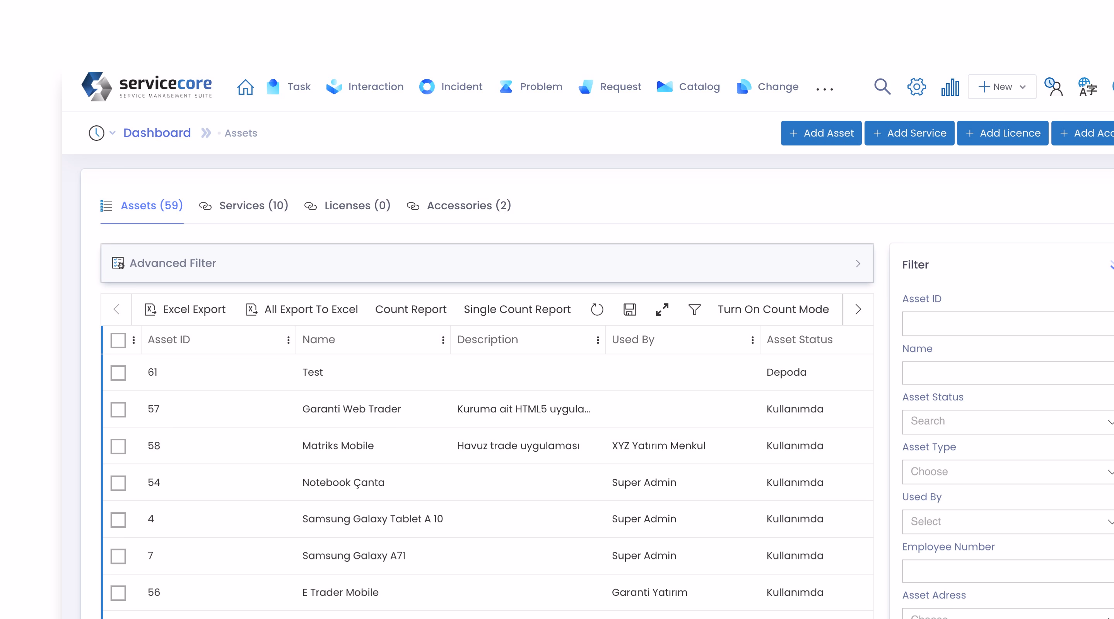This screenshot has height=619, width=1114.
Task: Click the Advanced Filter checklist icon
Action: coord(118,263)
